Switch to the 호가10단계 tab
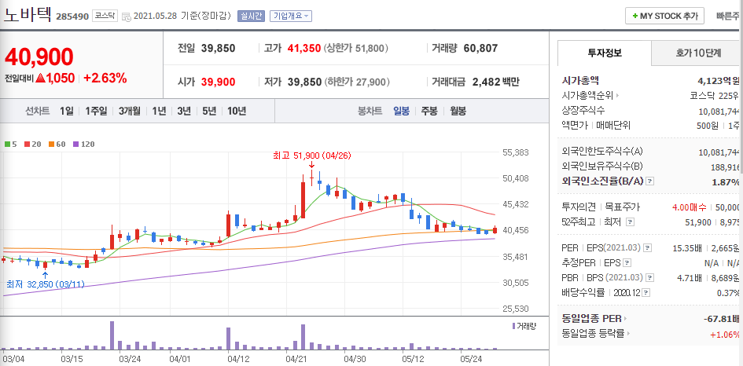The height and width of the screenshot is (366, 743). (697, 53)
